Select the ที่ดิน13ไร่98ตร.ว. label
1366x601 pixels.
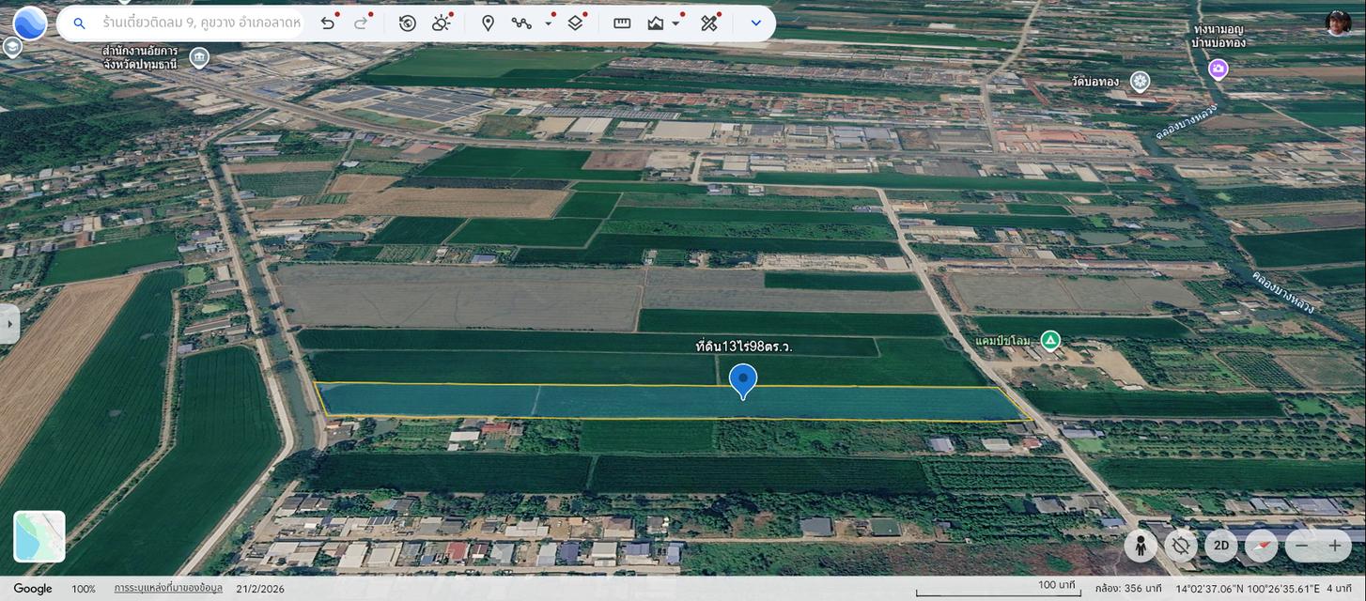(x=744, y=347)
